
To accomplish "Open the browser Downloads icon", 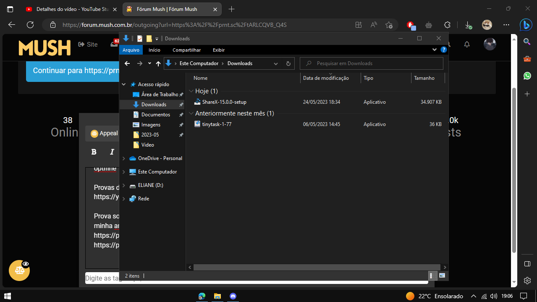I will tap(468, 25).
